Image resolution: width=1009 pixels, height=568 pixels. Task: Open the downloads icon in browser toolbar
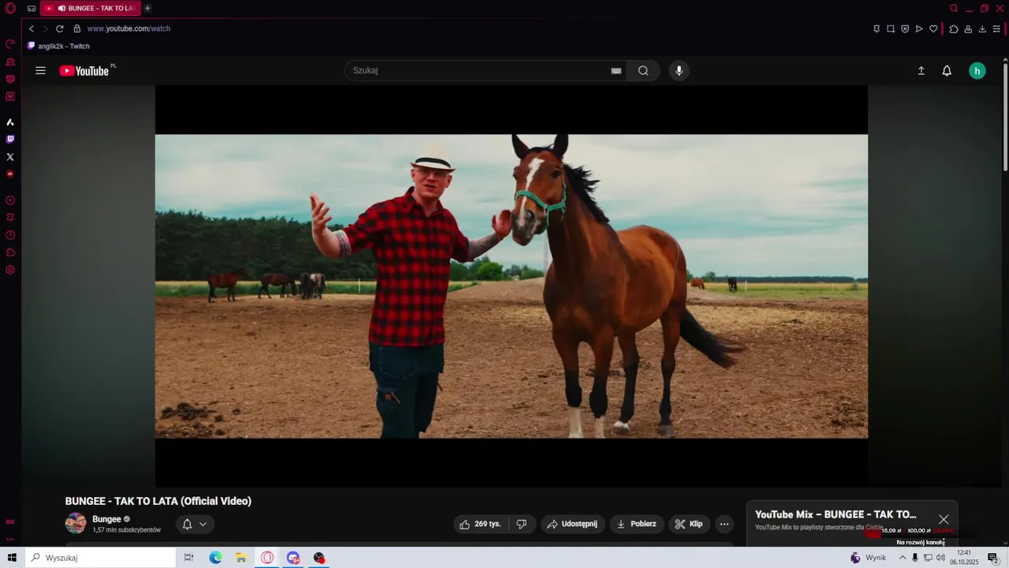(x=982, y=28)
